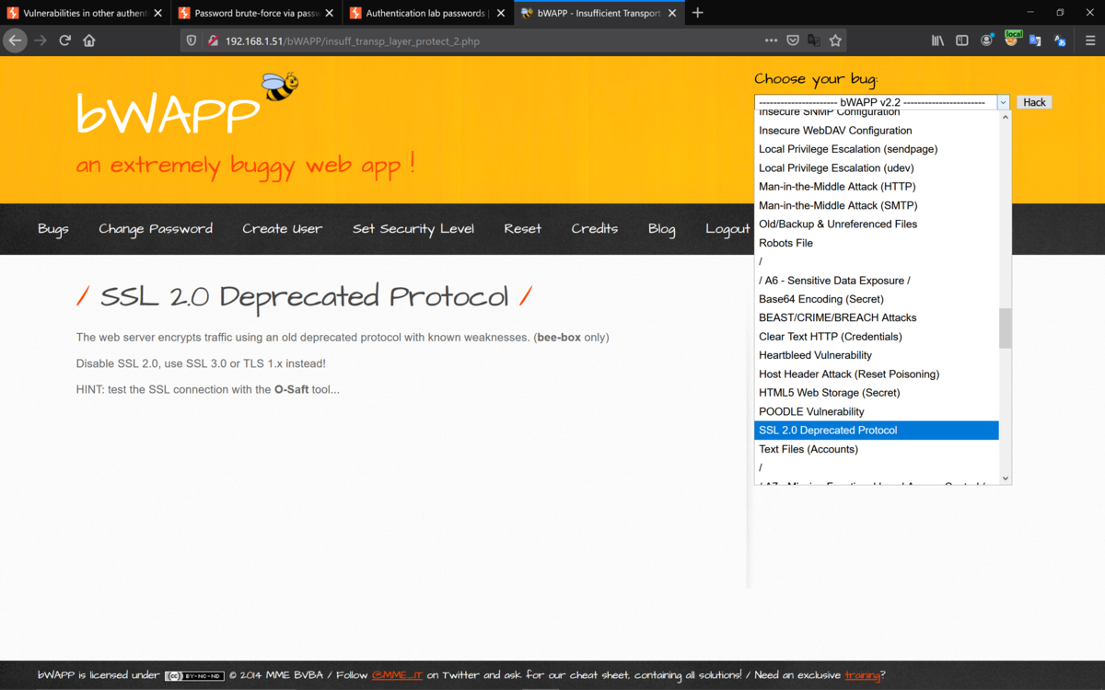Pick Old/Backup & Unreferenced Files
This screenshot has width=1105, height=690.
[876, 224]
